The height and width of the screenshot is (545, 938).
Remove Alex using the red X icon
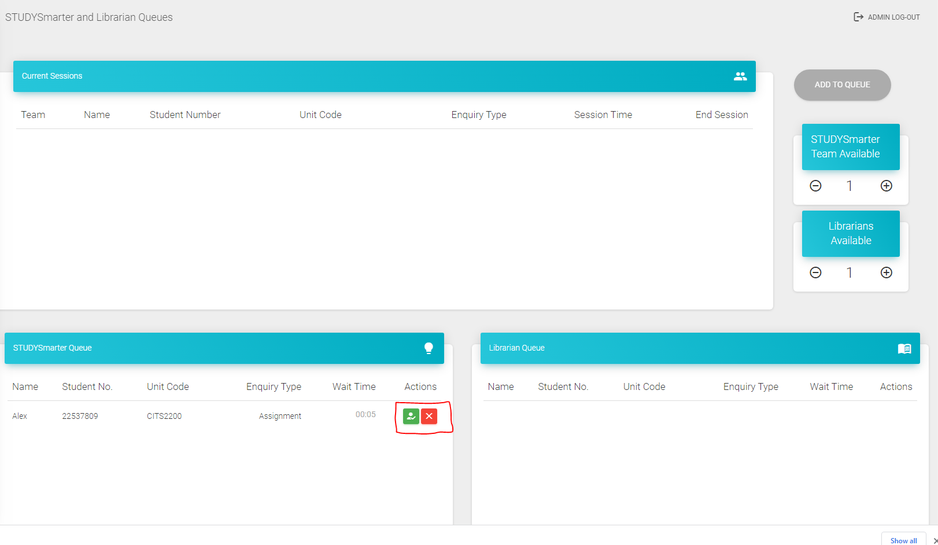click(429, 416)
